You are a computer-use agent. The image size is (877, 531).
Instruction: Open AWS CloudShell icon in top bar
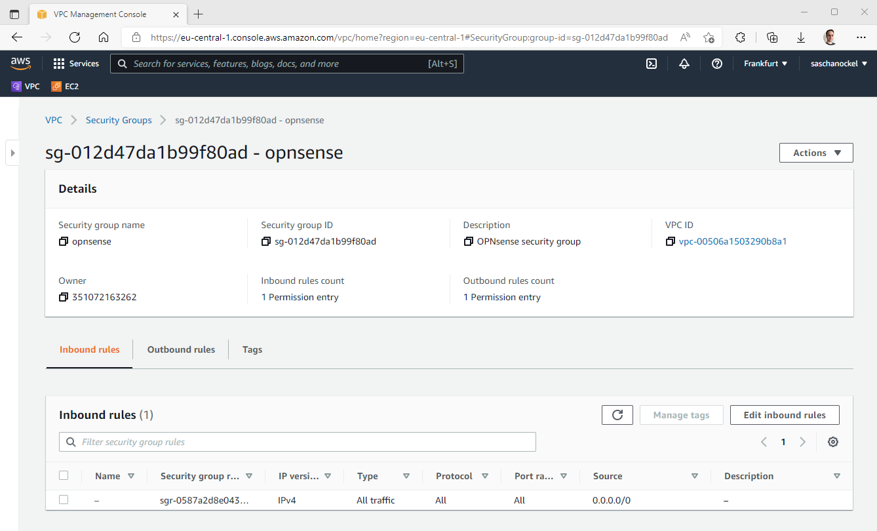click(x=652, y=64)
